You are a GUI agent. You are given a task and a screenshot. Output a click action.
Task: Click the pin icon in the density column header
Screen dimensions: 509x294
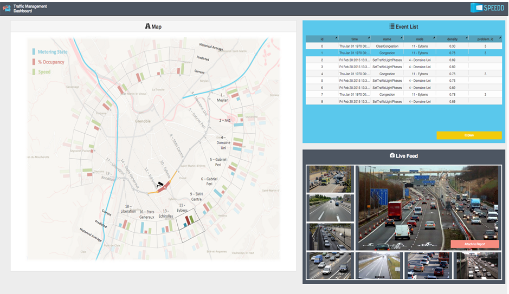pyautogui.click(x=466, y=38)
